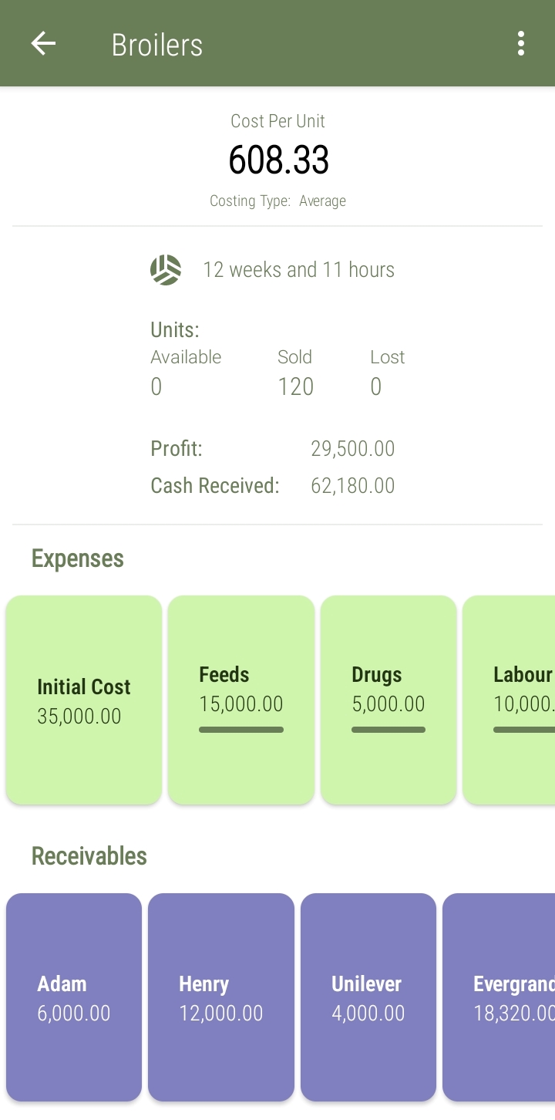This screenshot has height=1120, width=555.
Task: Tap the Receivables section header
Action: 89,856
